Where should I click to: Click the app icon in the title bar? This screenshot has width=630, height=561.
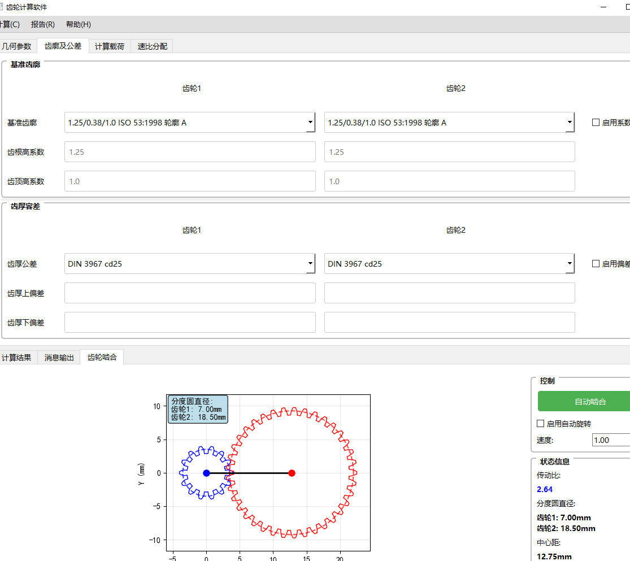click(2, 7)
